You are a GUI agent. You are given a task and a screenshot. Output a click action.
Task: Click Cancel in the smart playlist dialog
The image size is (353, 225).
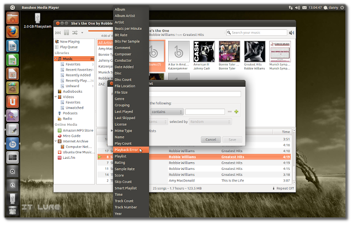(211, 140)
